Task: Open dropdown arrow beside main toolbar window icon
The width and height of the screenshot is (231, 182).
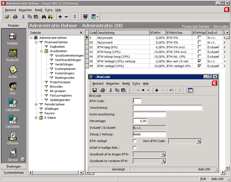Action: tap(98, 17)
